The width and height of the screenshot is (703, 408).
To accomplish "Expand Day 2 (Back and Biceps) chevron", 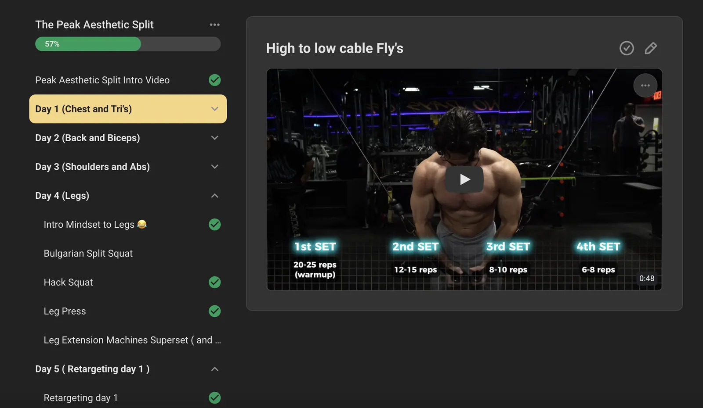I will (x=214, y=138).
